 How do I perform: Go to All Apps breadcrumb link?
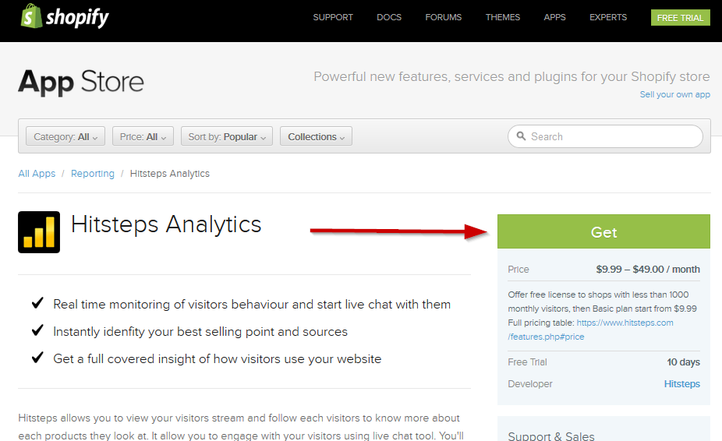pos(37,174)
